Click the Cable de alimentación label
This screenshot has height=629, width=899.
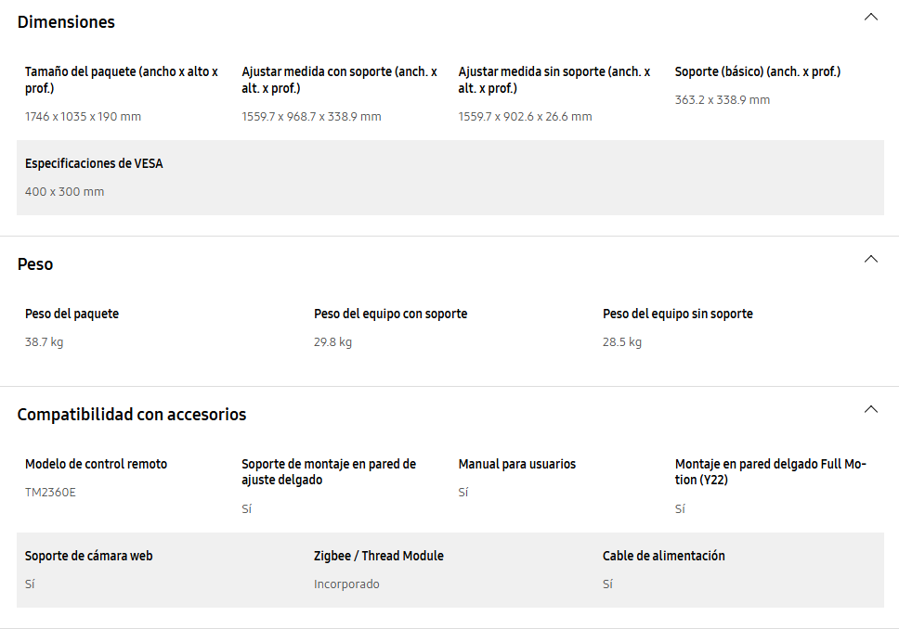tap(663, 556)
